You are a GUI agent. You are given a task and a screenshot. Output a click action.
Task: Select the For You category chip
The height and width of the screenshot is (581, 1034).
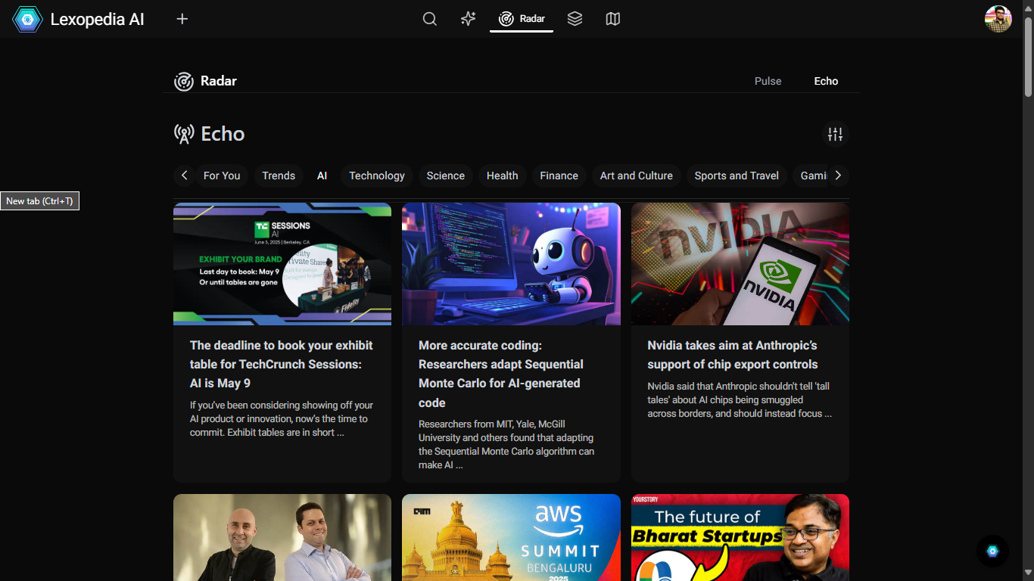pyautogui.click(x=222, y=176)
